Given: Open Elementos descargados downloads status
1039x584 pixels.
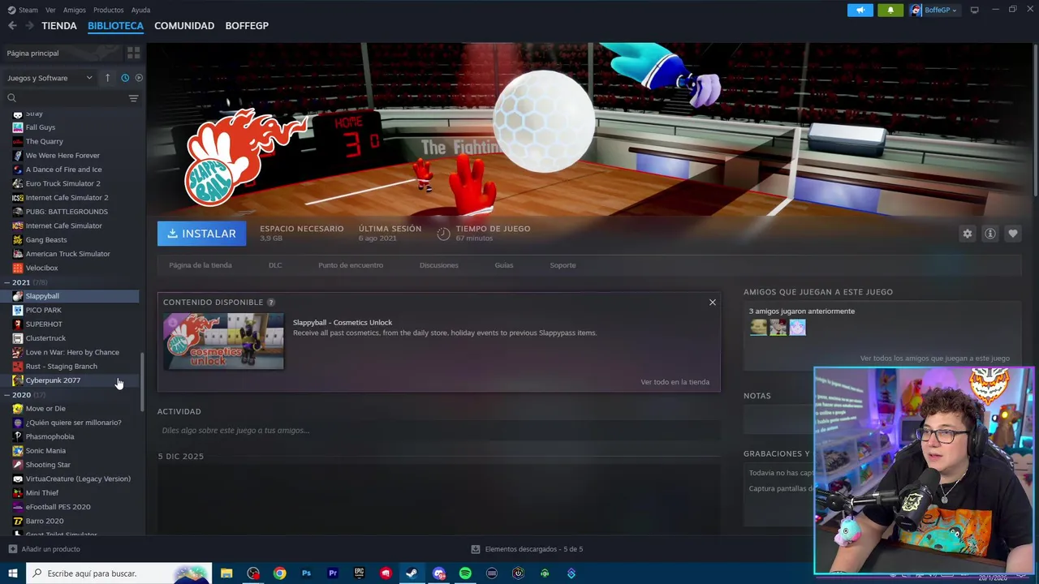Looking at the screenshot, I should click(x=527, y=549).
